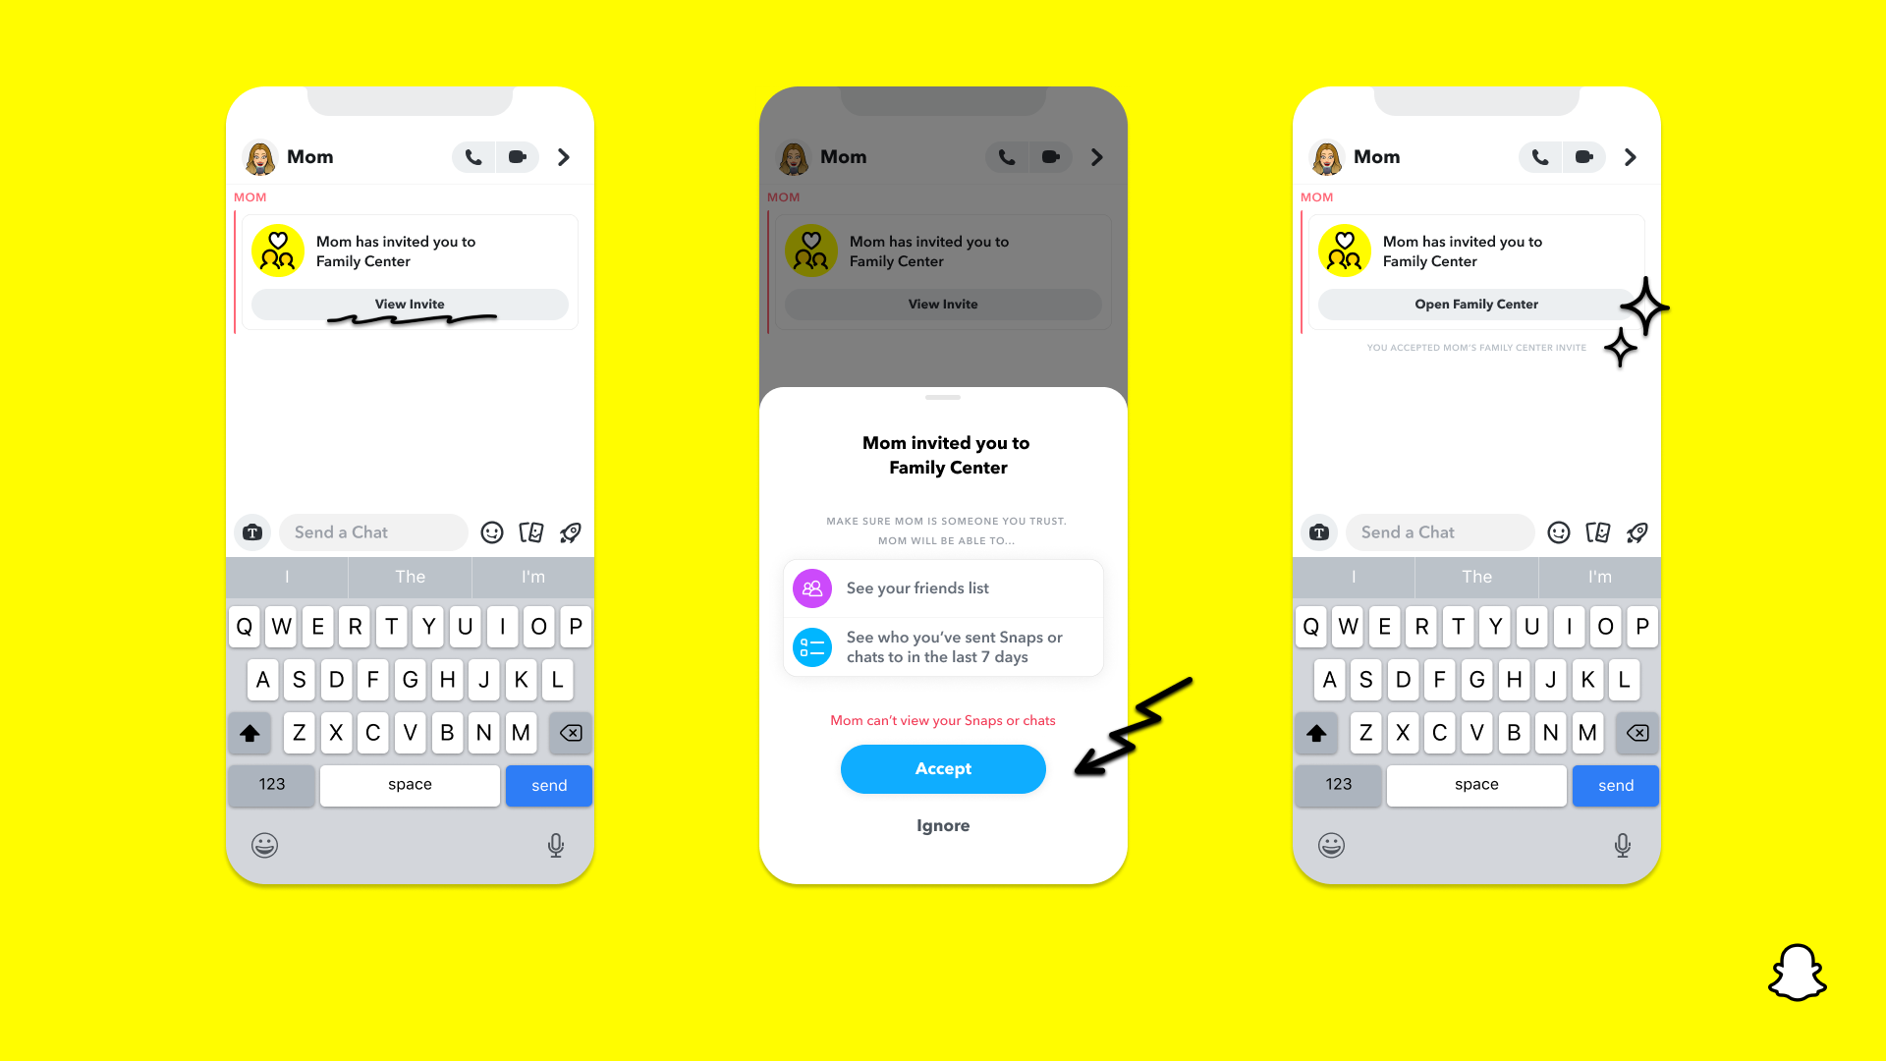Toggle the shift key on the keyboard
1886x1061 pixels.
[250, 732]
